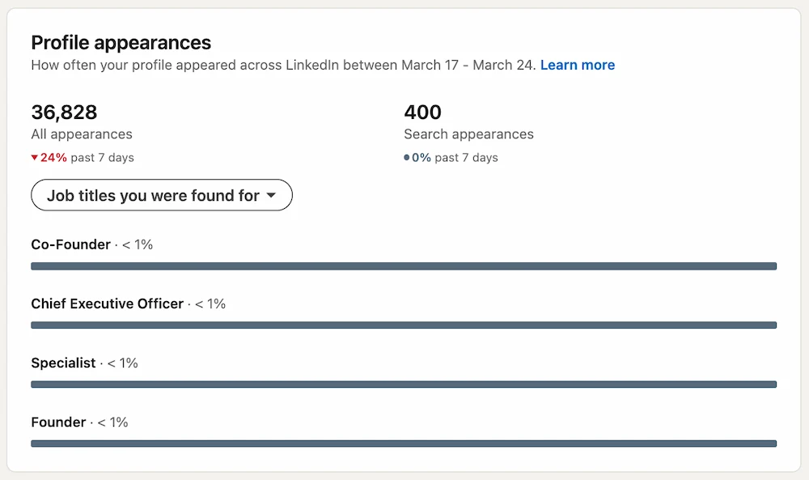Click the red downward arrow icon

tap(34, 158)
